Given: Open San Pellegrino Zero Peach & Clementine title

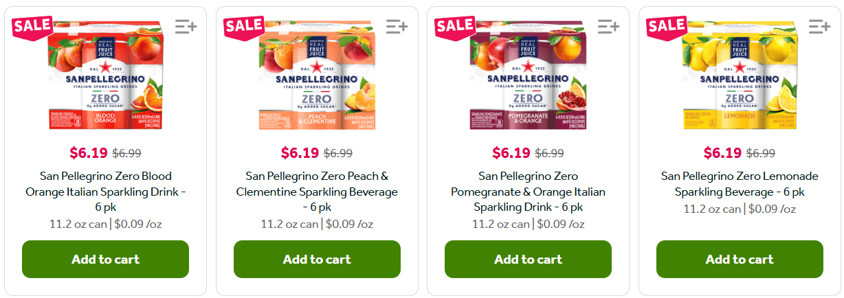Looking at the screenshot, I should (x=317, y=191).
